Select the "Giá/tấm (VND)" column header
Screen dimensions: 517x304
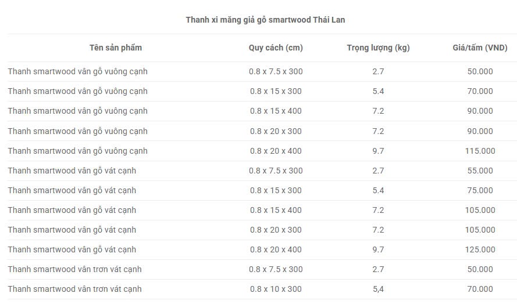coord(480,48)
